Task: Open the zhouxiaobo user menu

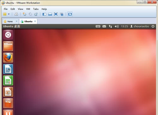Action: [x=140, y=26]
